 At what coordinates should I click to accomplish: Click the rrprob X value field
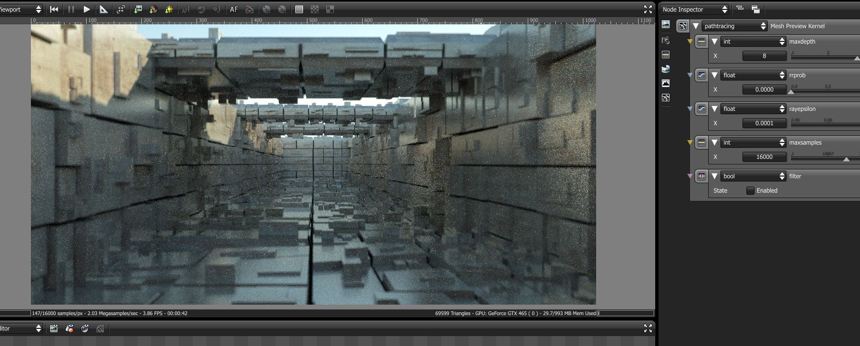765,89
